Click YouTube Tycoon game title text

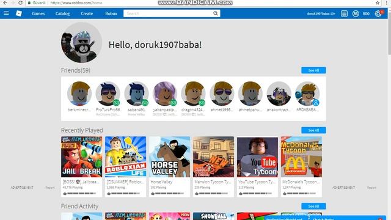click(x=257, y=182)
